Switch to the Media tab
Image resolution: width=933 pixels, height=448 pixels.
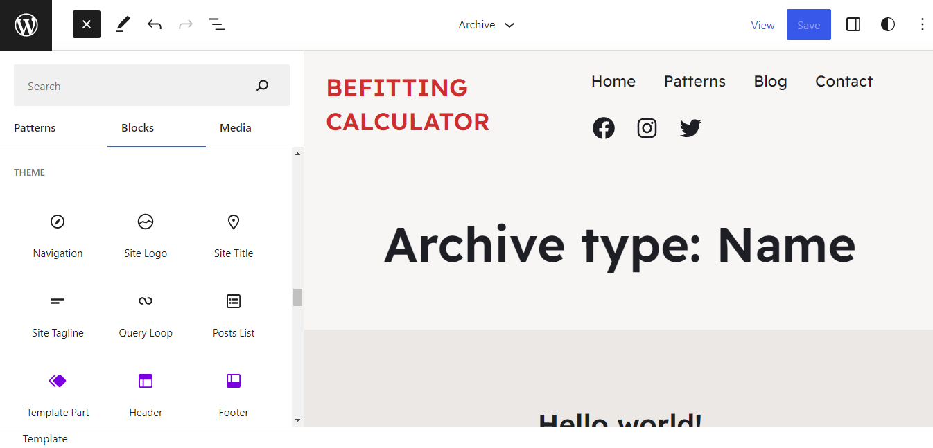235,127
